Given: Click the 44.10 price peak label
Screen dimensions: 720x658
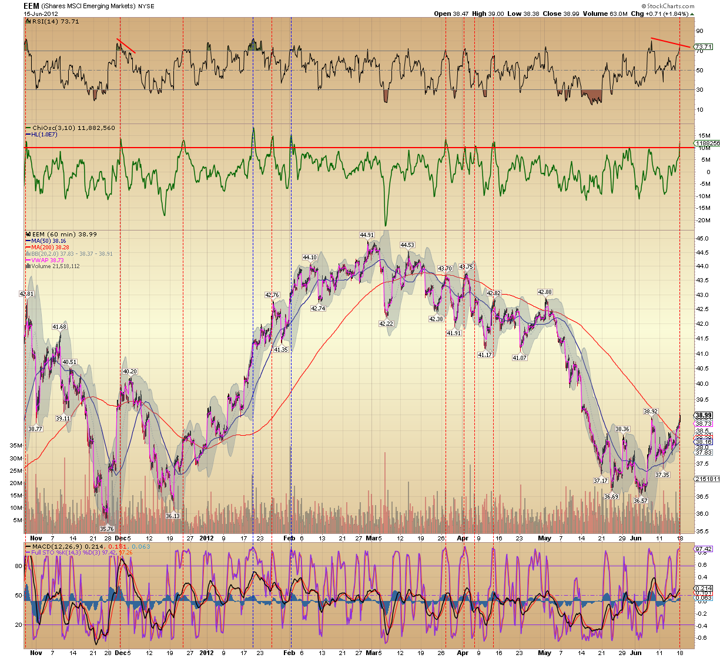Looking at the screenshot, I should 310,257.
